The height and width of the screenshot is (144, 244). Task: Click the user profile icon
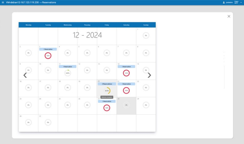224,2
